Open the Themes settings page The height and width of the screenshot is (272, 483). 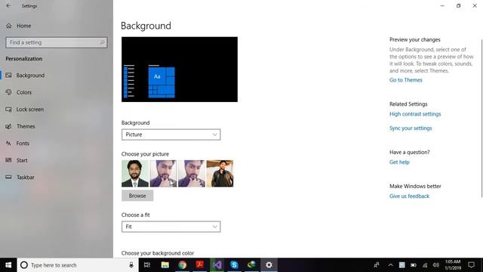click(26, 126)
